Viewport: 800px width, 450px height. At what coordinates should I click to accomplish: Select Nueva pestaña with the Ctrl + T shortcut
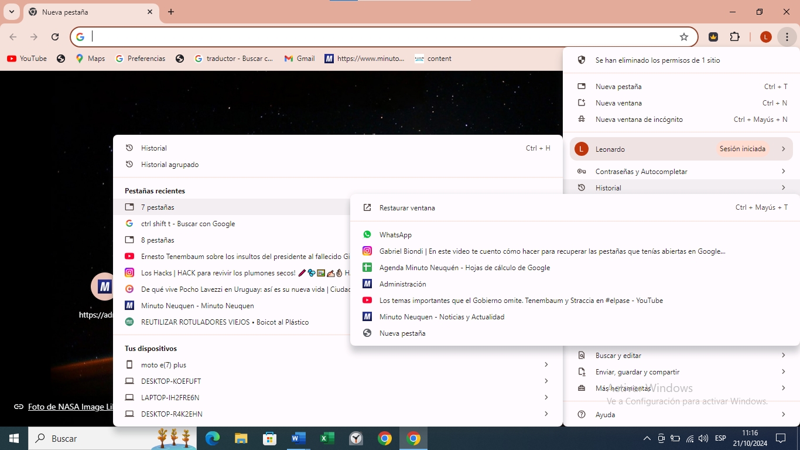click(682, 86)
